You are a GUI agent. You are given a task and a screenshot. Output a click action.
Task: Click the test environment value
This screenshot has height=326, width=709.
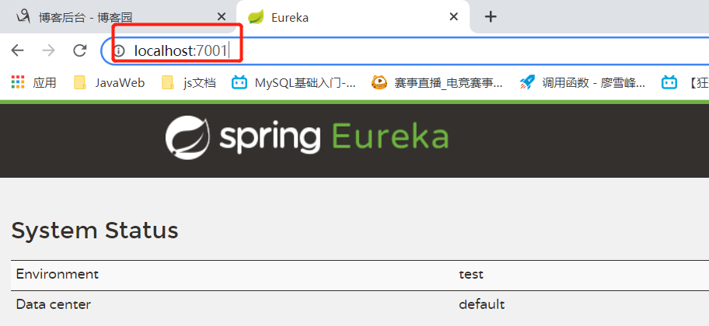click(471, 274)
